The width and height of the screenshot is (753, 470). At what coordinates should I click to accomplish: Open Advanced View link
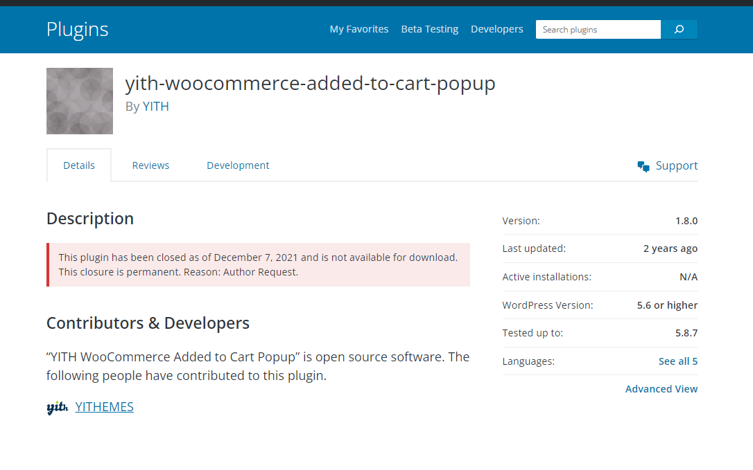click(x=661, y=389)
